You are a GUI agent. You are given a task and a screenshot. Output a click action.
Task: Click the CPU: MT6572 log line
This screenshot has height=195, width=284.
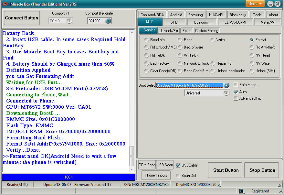click(x=48, y=107)
